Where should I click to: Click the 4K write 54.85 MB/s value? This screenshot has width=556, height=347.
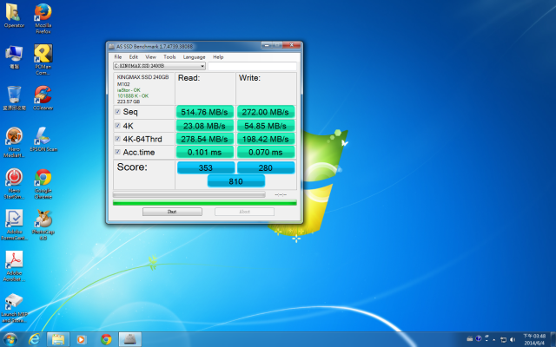266,125
